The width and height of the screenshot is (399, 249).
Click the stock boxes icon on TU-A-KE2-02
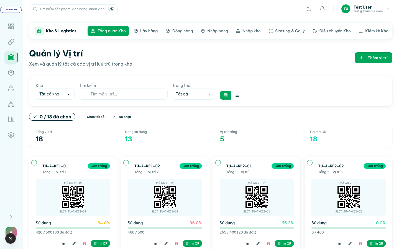pyautogui.click(x=339, y=243)
